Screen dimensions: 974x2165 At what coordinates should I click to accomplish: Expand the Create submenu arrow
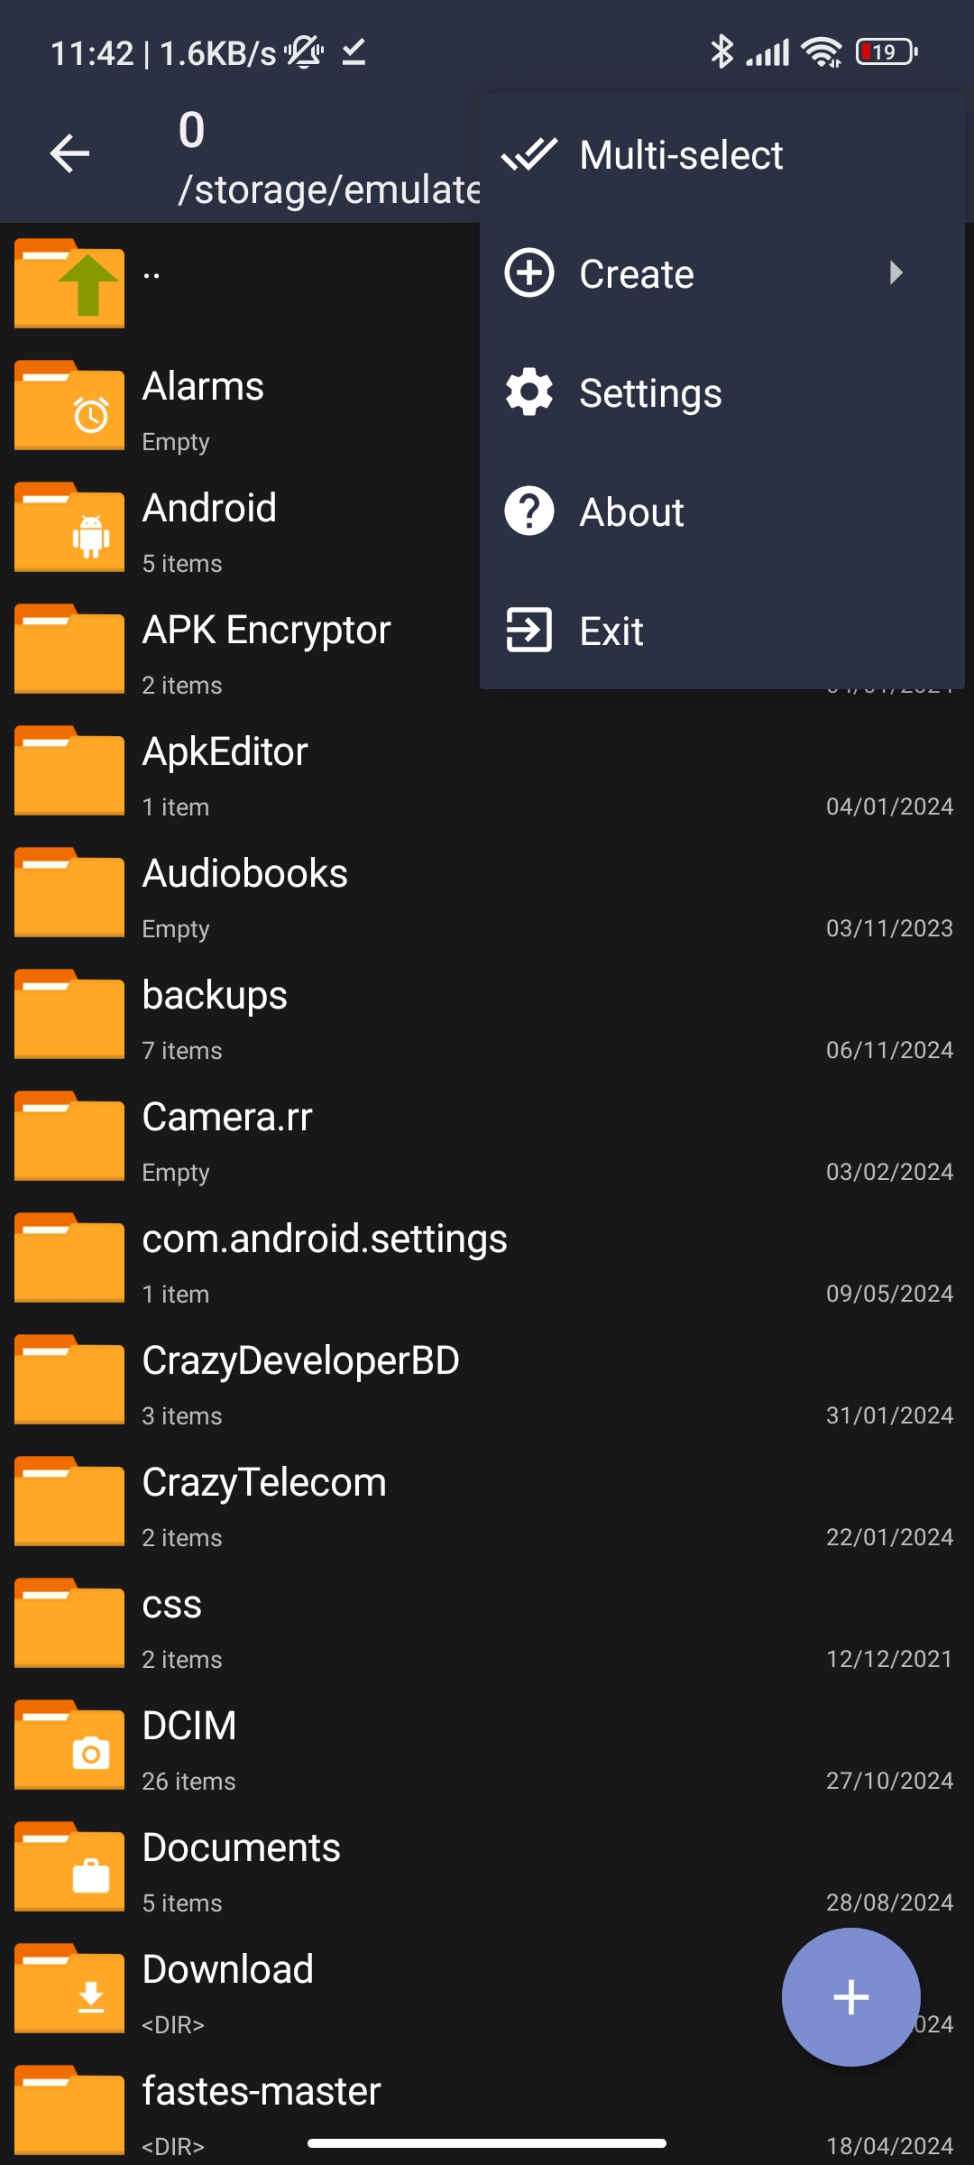(896, 273)
